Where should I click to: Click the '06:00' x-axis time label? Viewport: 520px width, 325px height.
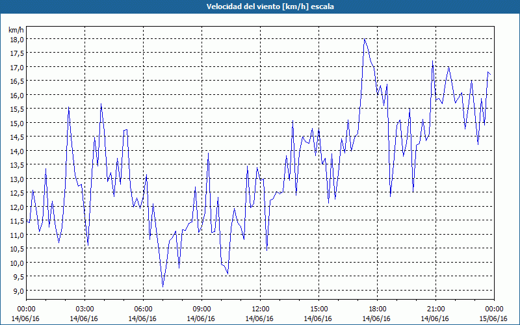[143, 309]
